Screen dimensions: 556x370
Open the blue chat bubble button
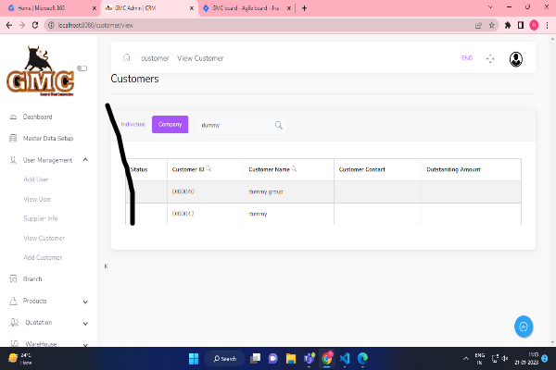point(524,327)
